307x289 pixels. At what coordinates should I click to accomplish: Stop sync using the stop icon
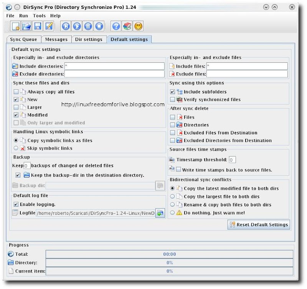99,26
